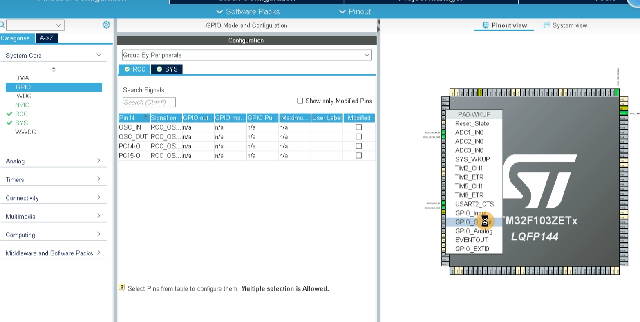Select the RCC peripheral tab
The image size is (640, 322).
[135, 69]
